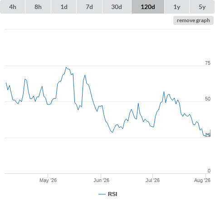Toggle the RSI series legend label

[112, 194]
